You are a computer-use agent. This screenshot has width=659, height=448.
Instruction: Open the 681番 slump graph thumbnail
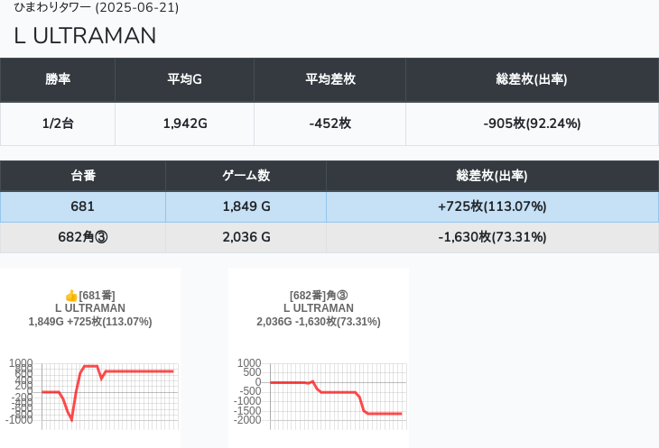tap(90, 358)
